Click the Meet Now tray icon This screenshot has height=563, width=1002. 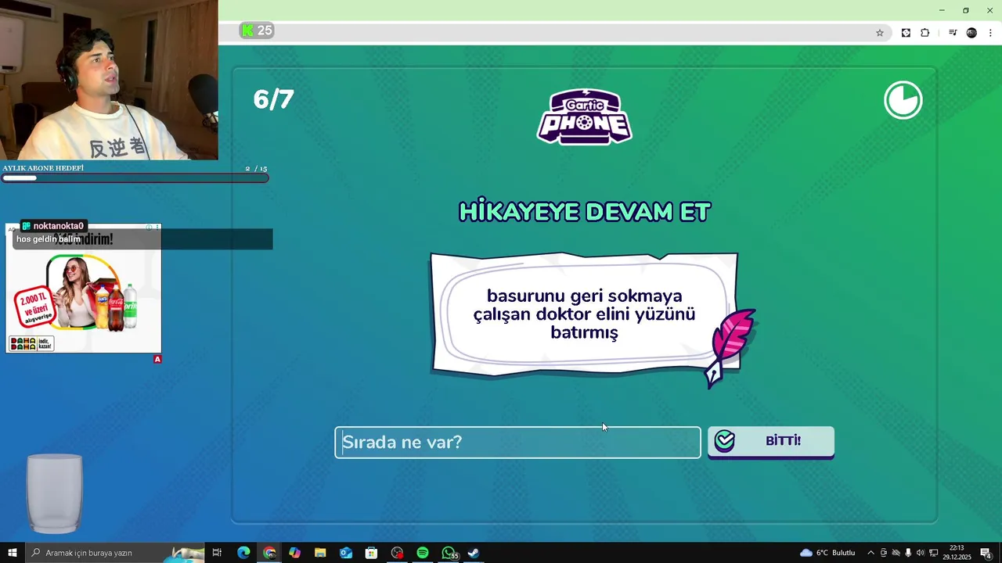click(x=884, y=553)
